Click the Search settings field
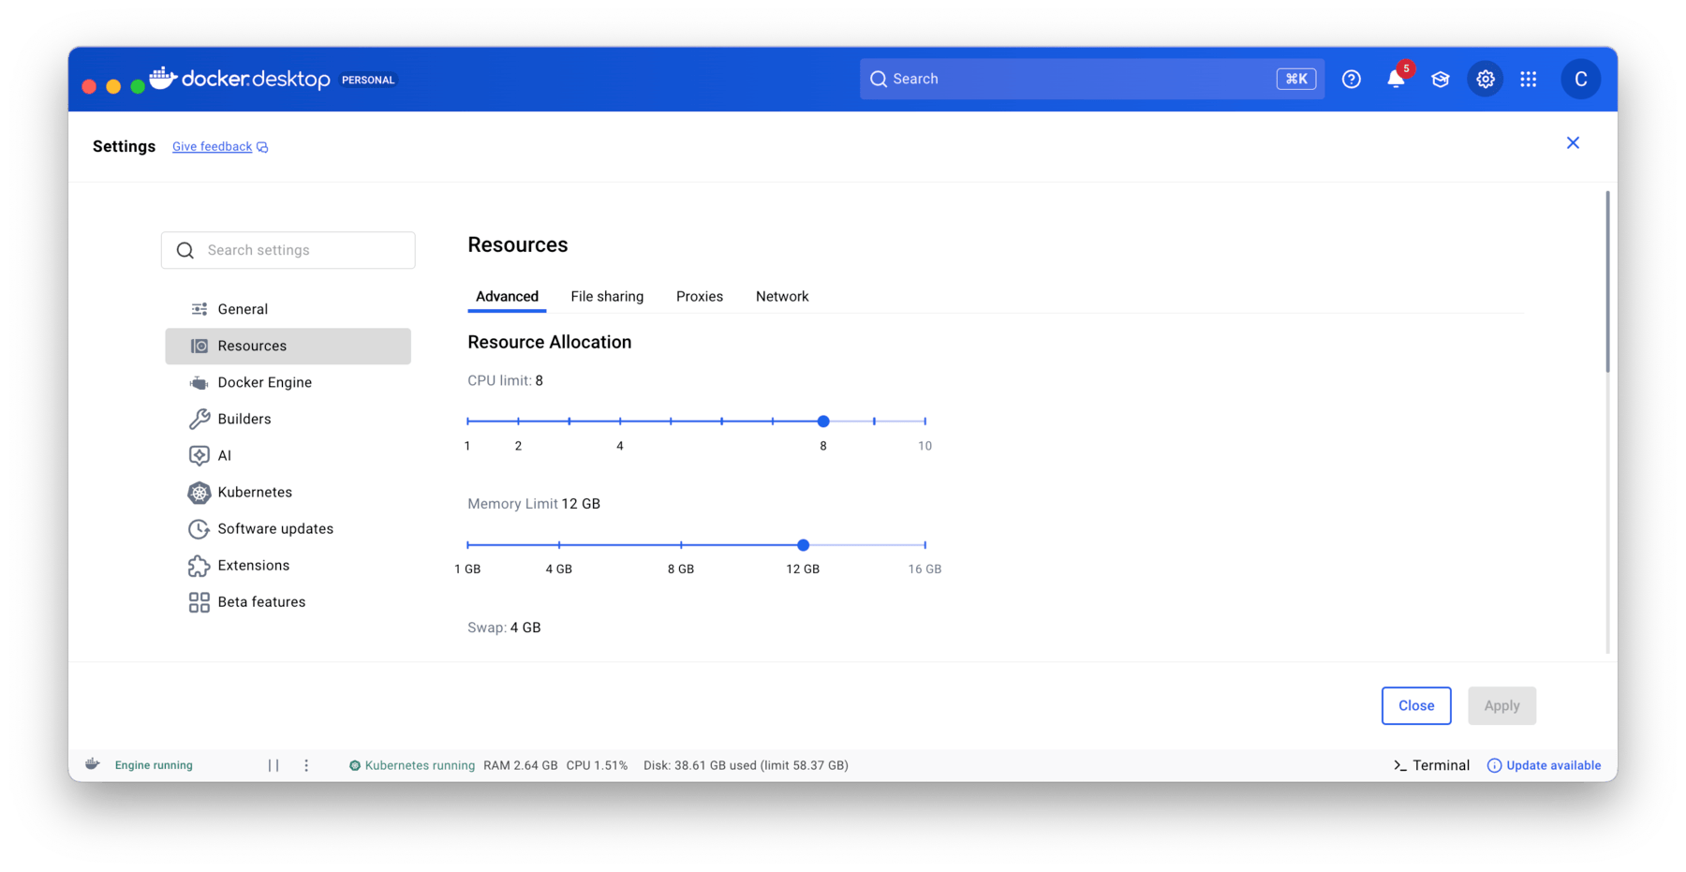Screen dimensions: 1686x872 (288, 250)
